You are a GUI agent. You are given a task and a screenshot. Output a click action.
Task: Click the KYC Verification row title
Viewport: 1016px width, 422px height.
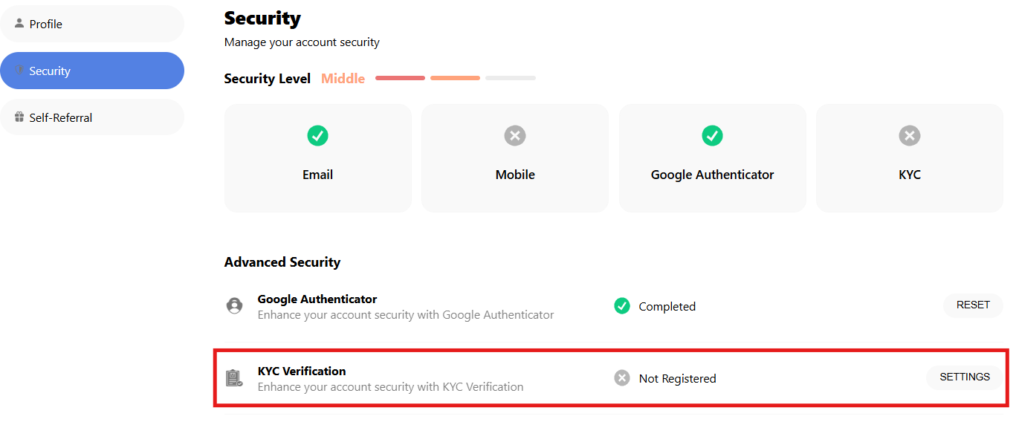pos(302,371)
